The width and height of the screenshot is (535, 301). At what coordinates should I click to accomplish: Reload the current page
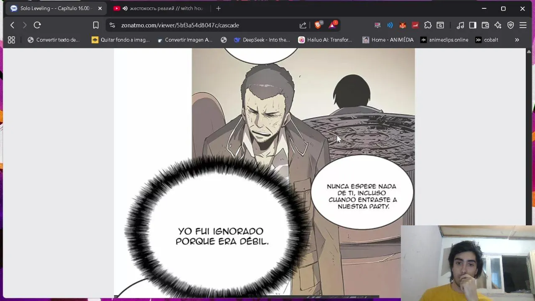[x=37, y=25]
